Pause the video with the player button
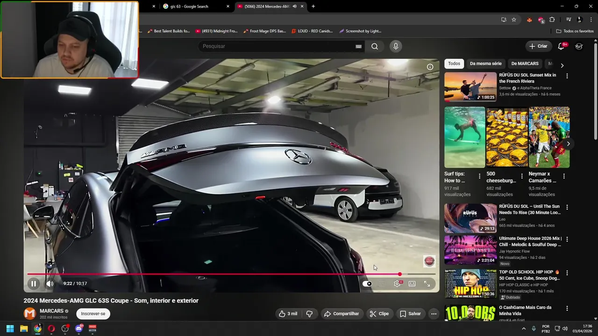The image size is (598, 336). click(34, 283)
